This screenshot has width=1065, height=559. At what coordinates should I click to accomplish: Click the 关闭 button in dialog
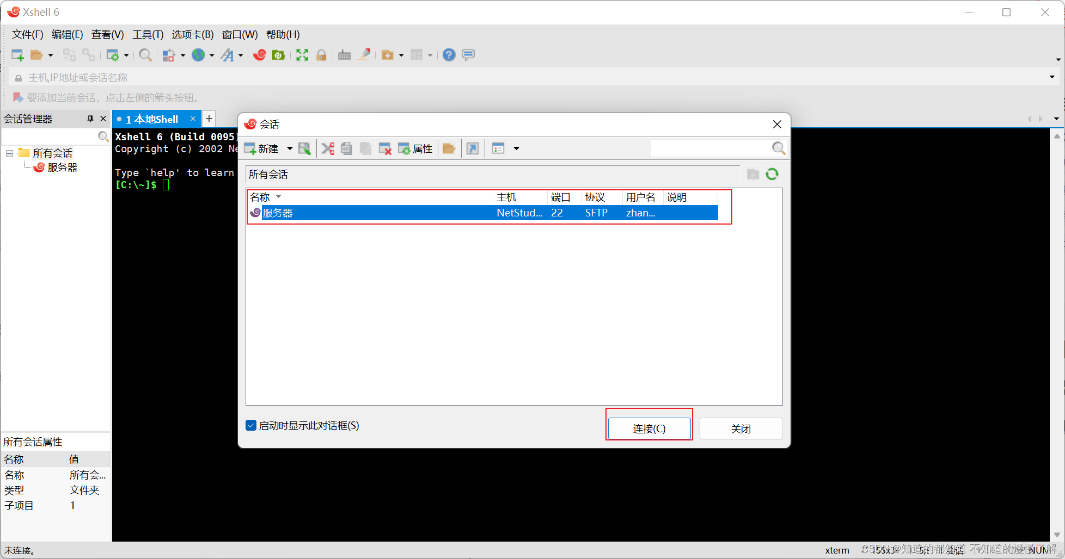coord(740,428)
